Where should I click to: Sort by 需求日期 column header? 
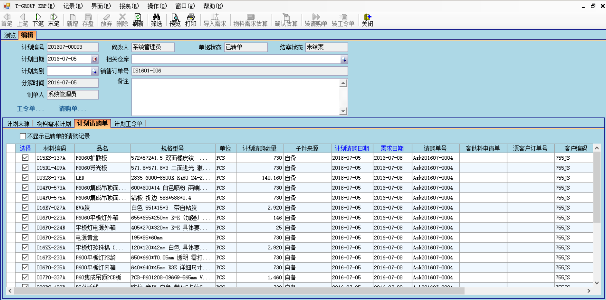coord(392,148)
